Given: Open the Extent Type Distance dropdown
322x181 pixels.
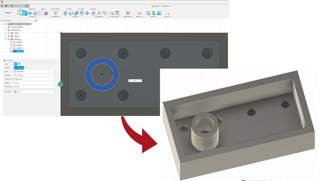Looking at the screenshot, I should (34, 79).
